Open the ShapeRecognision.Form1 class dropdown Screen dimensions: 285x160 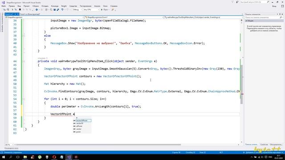[124, 17]
